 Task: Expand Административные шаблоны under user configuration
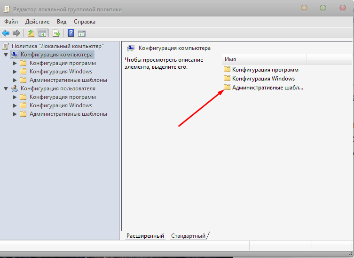tap(15, 114)
